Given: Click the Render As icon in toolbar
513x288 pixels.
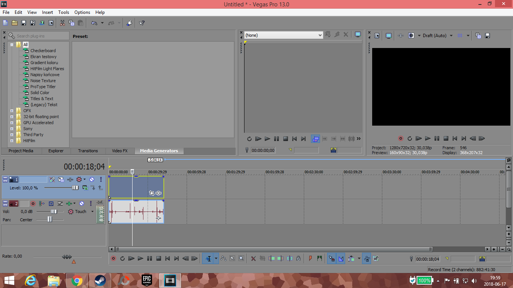Looking at the screenshot, I should pyautogui.click(x=42, y=23).
